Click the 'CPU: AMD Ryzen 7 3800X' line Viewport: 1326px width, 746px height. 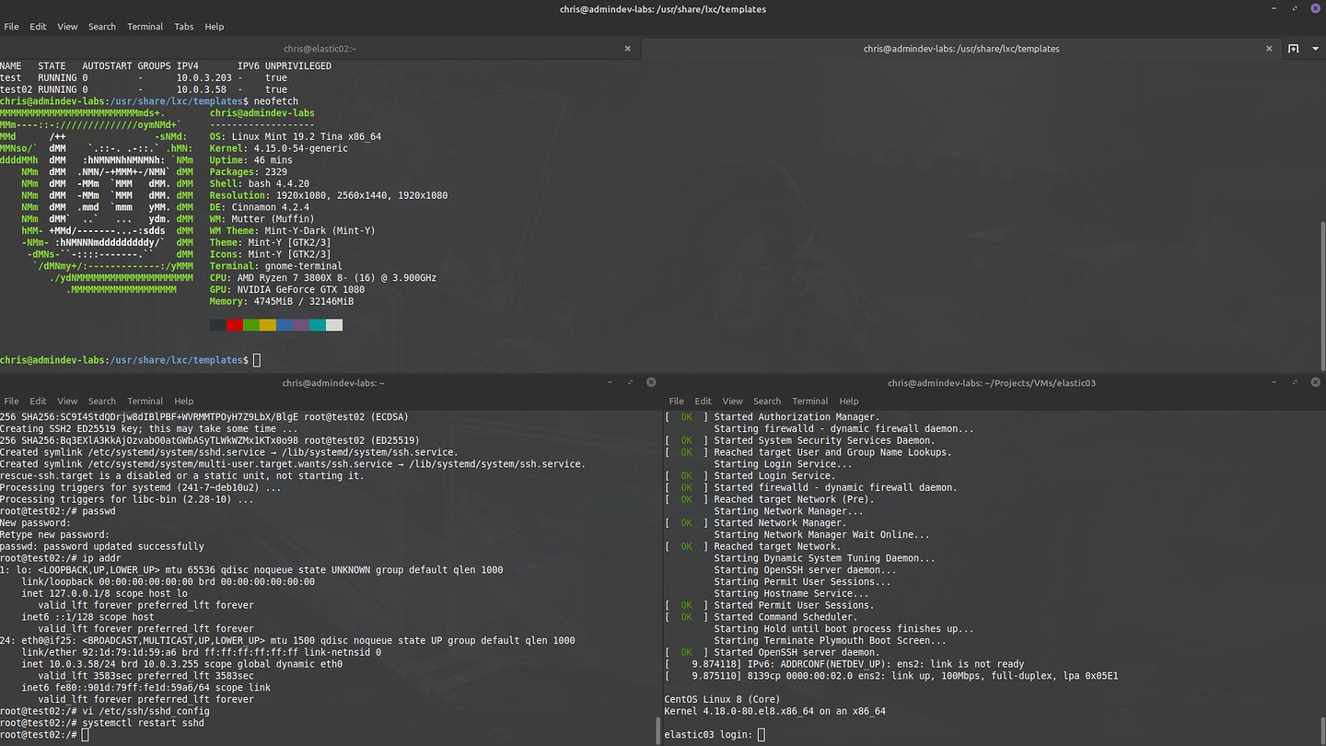point(323,278)
